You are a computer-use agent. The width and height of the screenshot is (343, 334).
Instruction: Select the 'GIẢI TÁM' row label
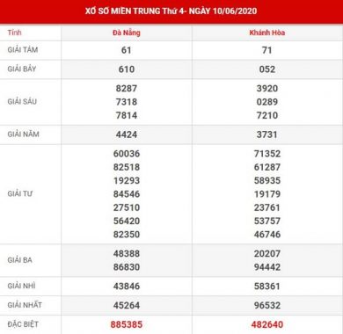pyautogui.click(x=23, y=50)
